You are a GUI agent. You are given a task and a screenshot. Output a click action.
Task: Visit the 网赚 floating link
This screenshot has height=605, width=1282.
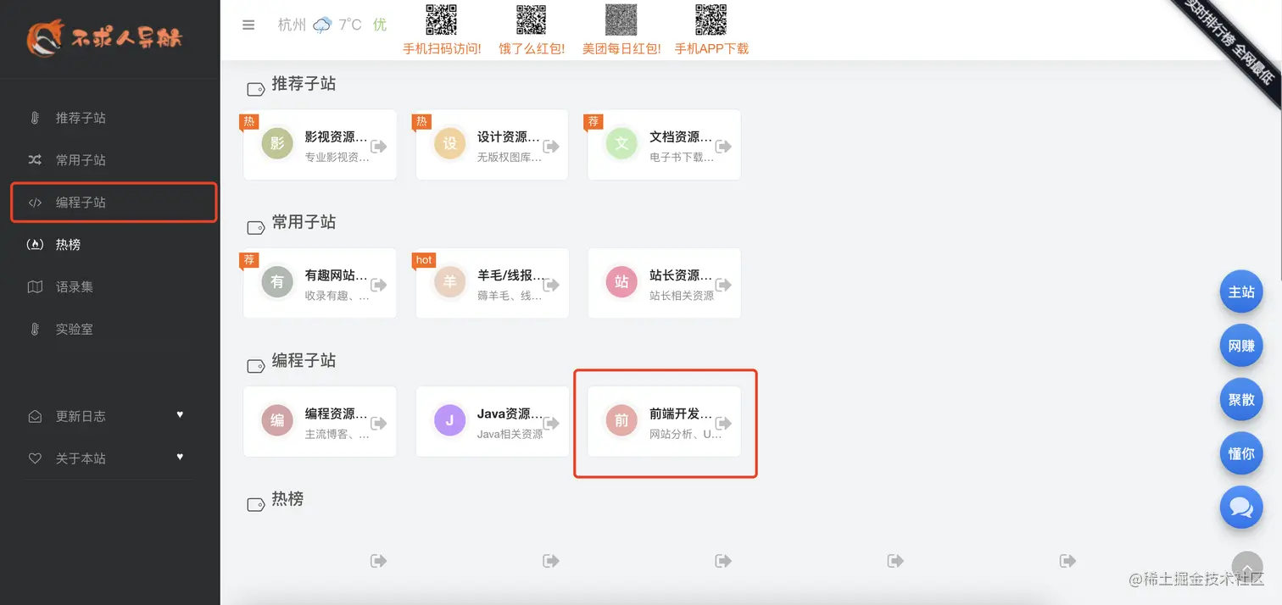1240,345
